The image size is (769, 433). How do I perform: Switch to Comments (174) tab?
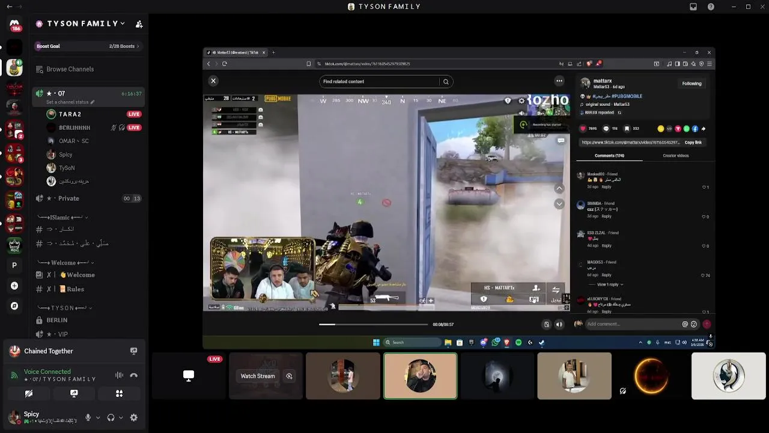(609, 156)
